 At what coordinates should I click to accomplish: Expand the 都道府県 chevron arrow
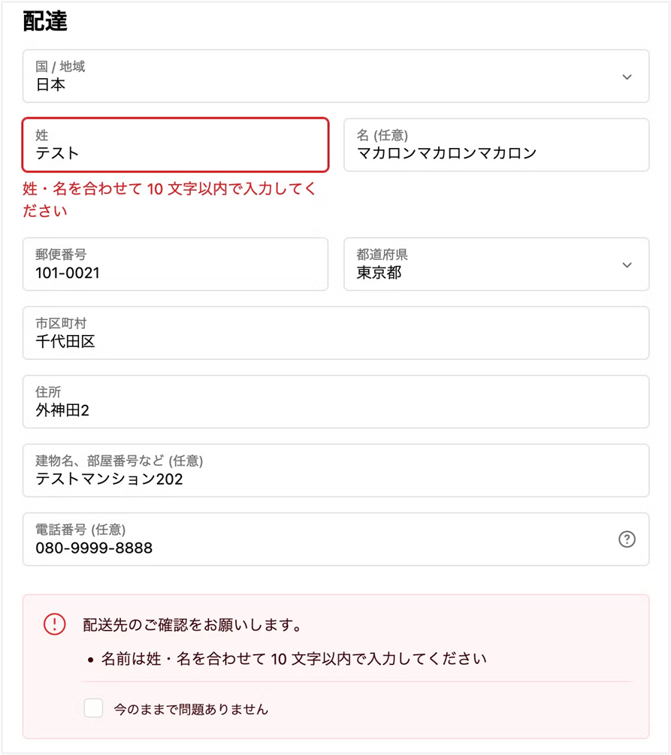pos(627,264)
